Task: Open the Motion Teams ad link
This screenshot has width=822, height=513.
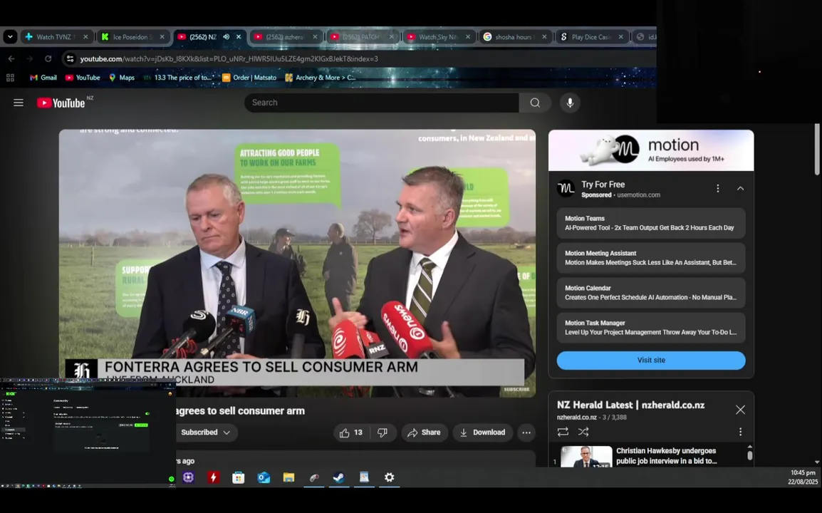Action: click(651, 223)
